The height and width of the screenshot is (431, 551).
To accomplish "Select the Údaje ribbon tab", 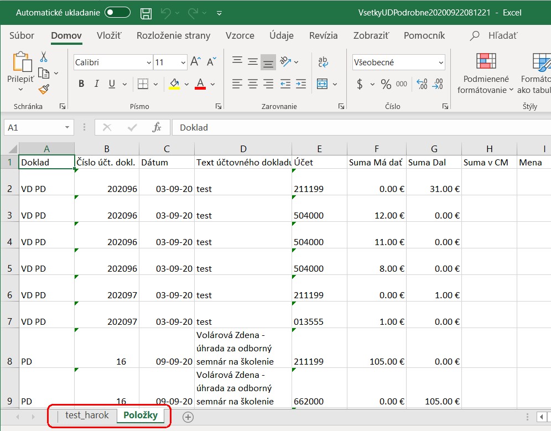I will [x=282, y=35].
